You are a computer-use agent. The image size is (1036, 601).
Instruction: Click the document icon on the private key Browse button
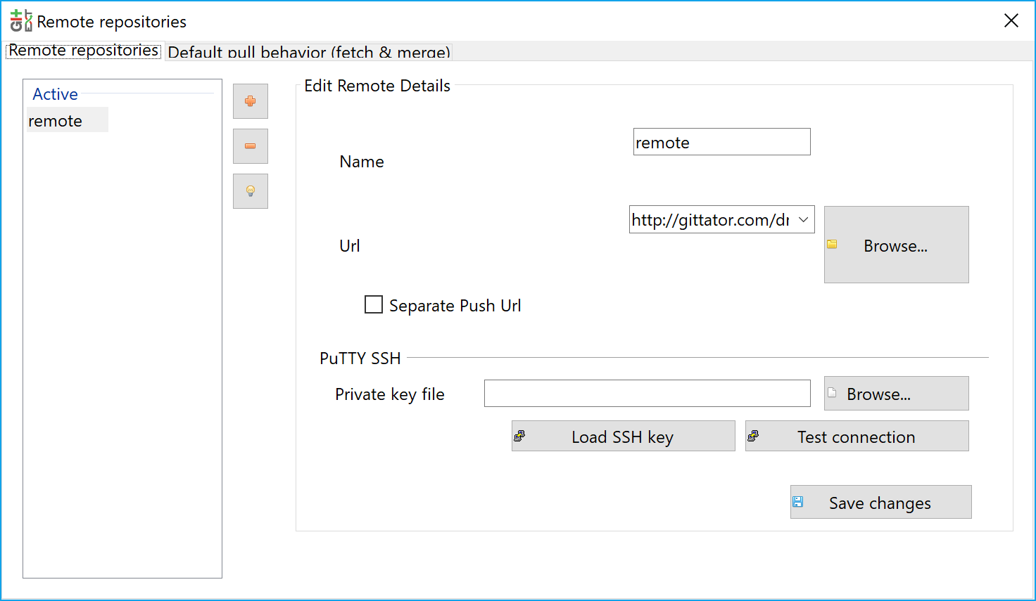pyautogui.click(x=833, y=392)
